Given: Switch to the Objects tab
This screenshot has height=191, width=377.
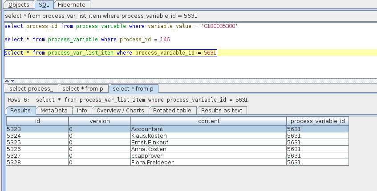Looking at the screenshot, I should (x=19, y=4).
